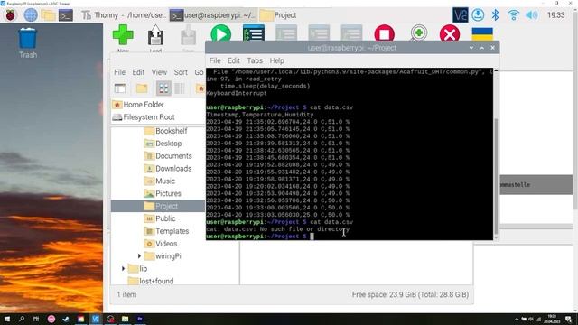Open the File Manager launcher icon in the panel

tap(48, 15)
